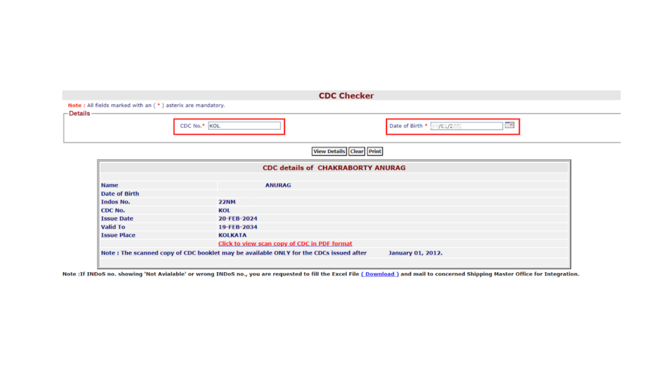671x377 pixels.
Task: Open the Date of Birth calendar picker icon
Action: [510, 125]
